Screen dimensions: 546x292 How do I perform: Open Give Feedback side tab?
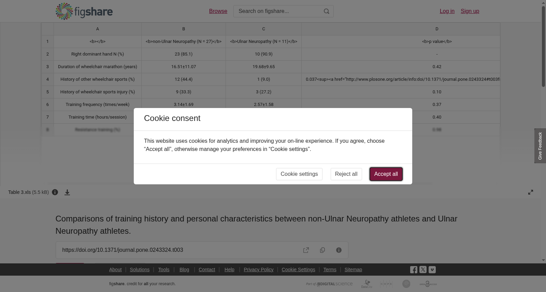click(x=540, y=146)
